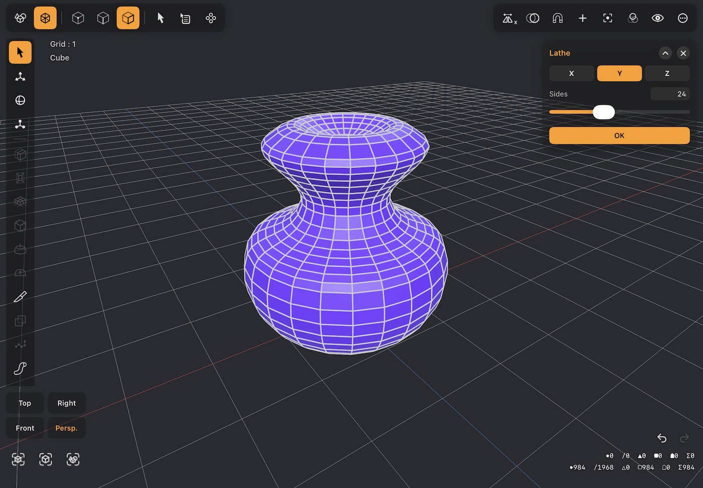Choose the arrow pointer in the top toolbar
The height and width of the screenshot is (488, 703).
click(x=161, y=18)
